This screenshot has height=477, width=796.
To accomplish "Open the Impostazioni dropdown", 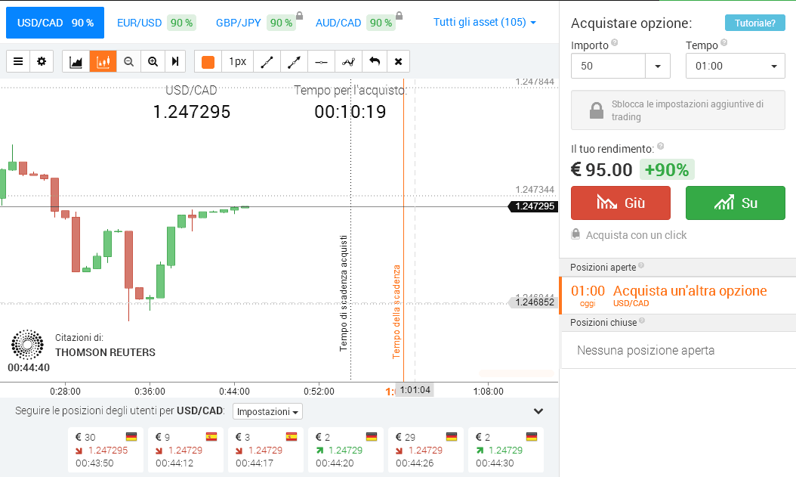I will (x=267, y=411).
